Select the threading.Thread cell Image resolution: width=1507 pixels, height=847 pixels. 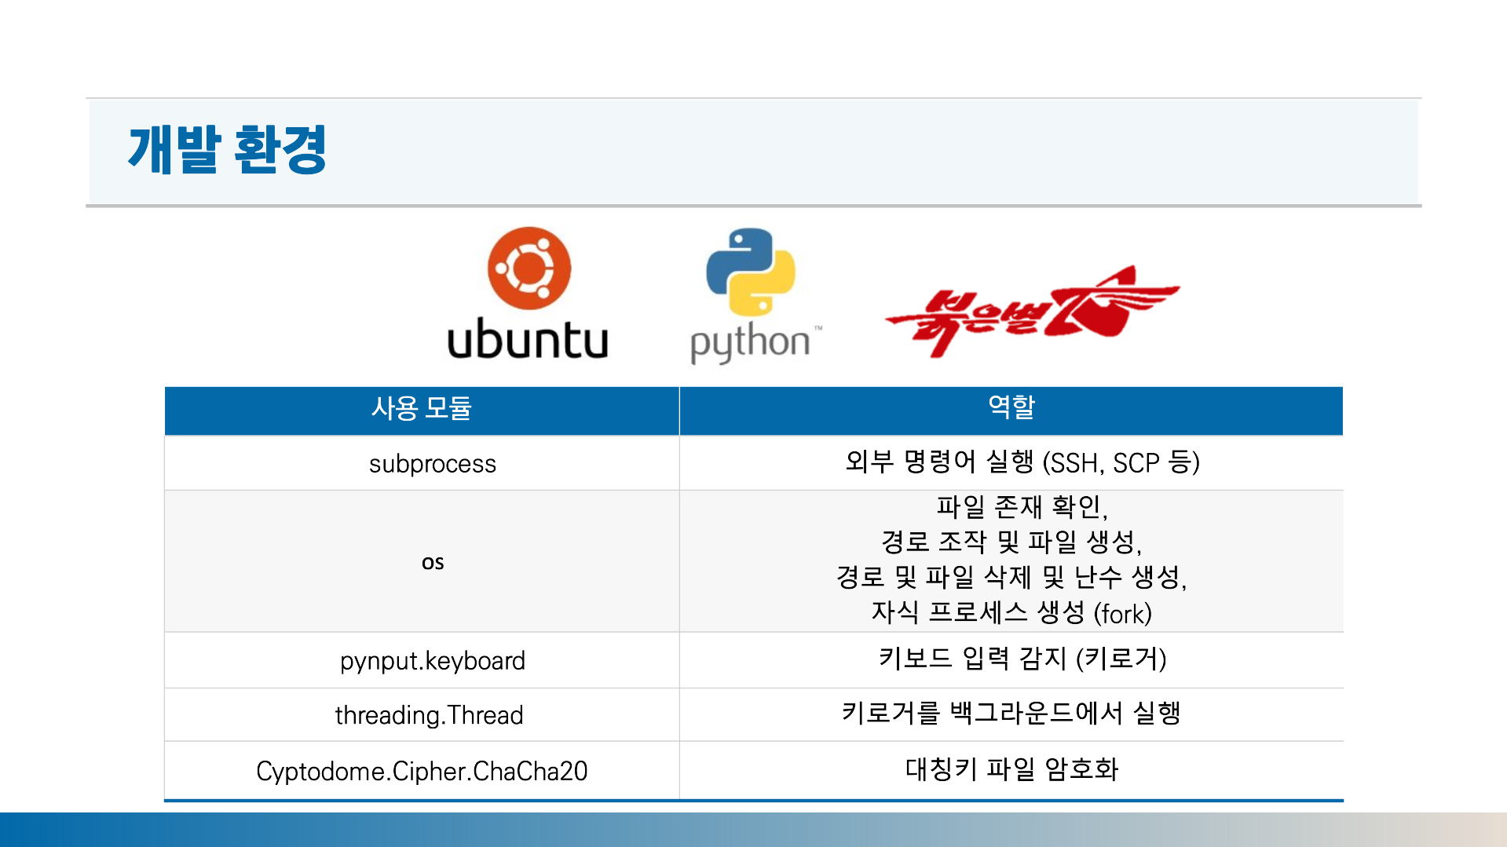422,715
